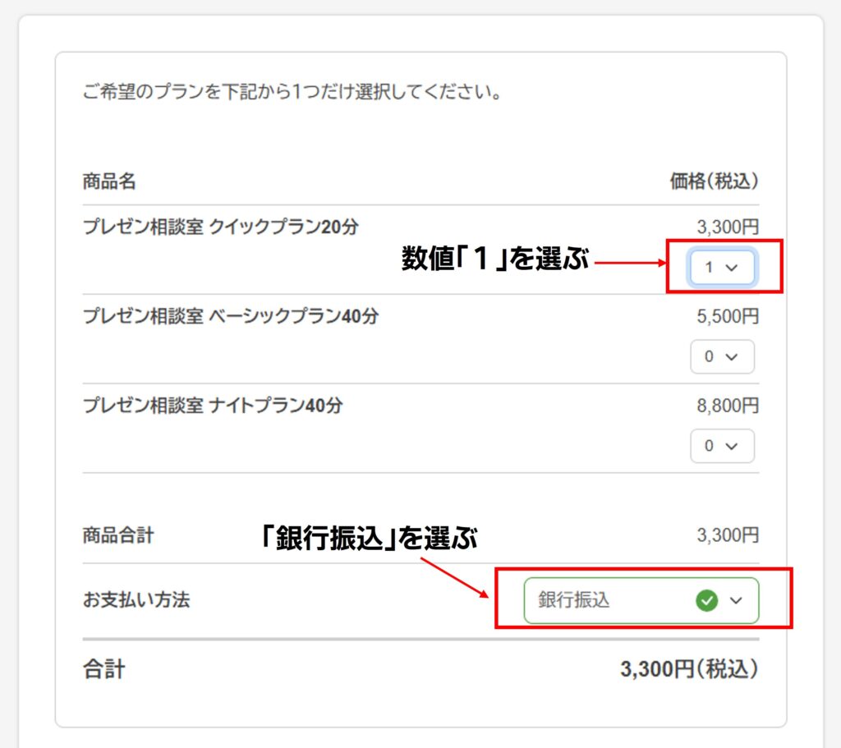The height and width of the screenshot is (748, 841).
Task: Click the 8,800円 price text
Action: pyautogui.click(x=728, y=406)
